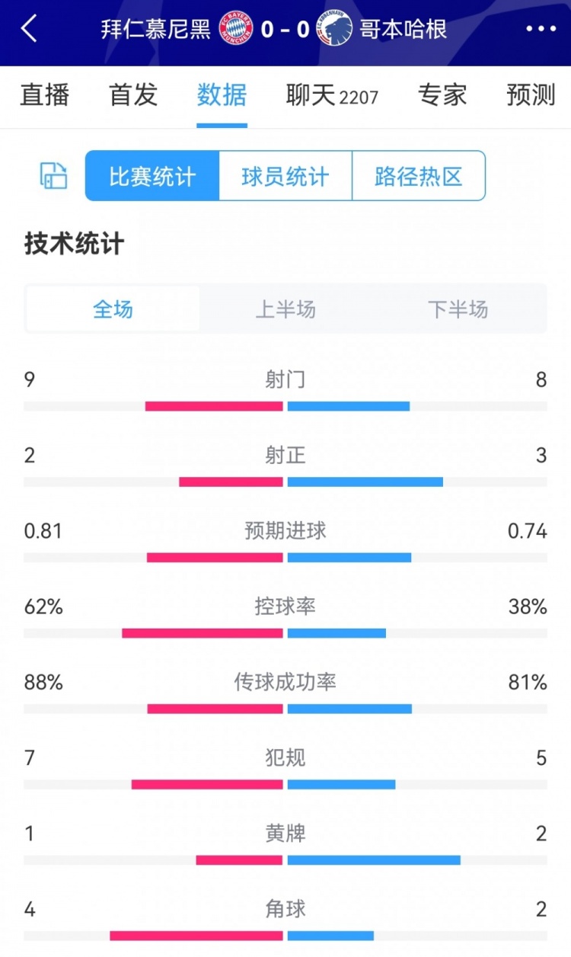Open the 预测 prediction section
Image resolution: width=571 pixels, height=957 pixels.
pos(529,95)
